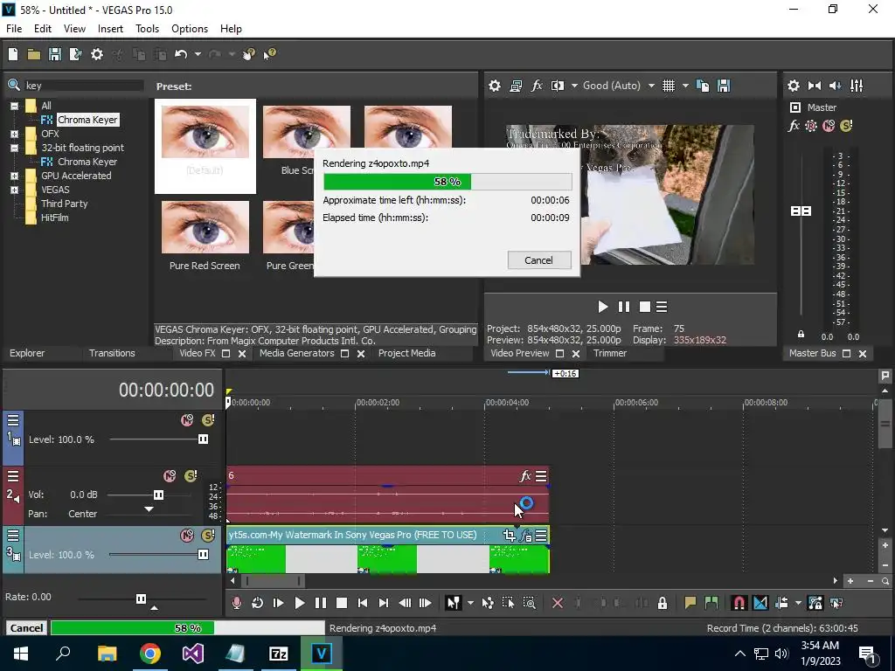This screenshot has height=671, width=895.
Task: Select the Normal edit tool
Action: click(x=454, y=603)
